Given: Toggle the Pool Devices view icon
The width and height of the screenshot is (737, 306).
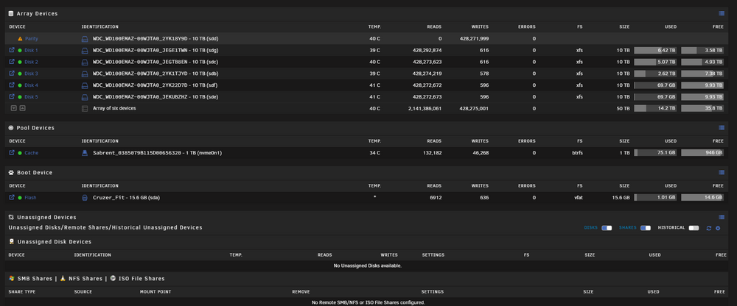Looking at the screenshot, I should click(x=722, y=128).
